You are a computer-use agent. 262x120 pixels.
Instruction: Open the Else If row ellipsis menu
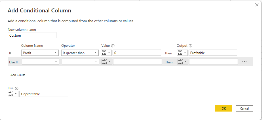pos(244,62)
